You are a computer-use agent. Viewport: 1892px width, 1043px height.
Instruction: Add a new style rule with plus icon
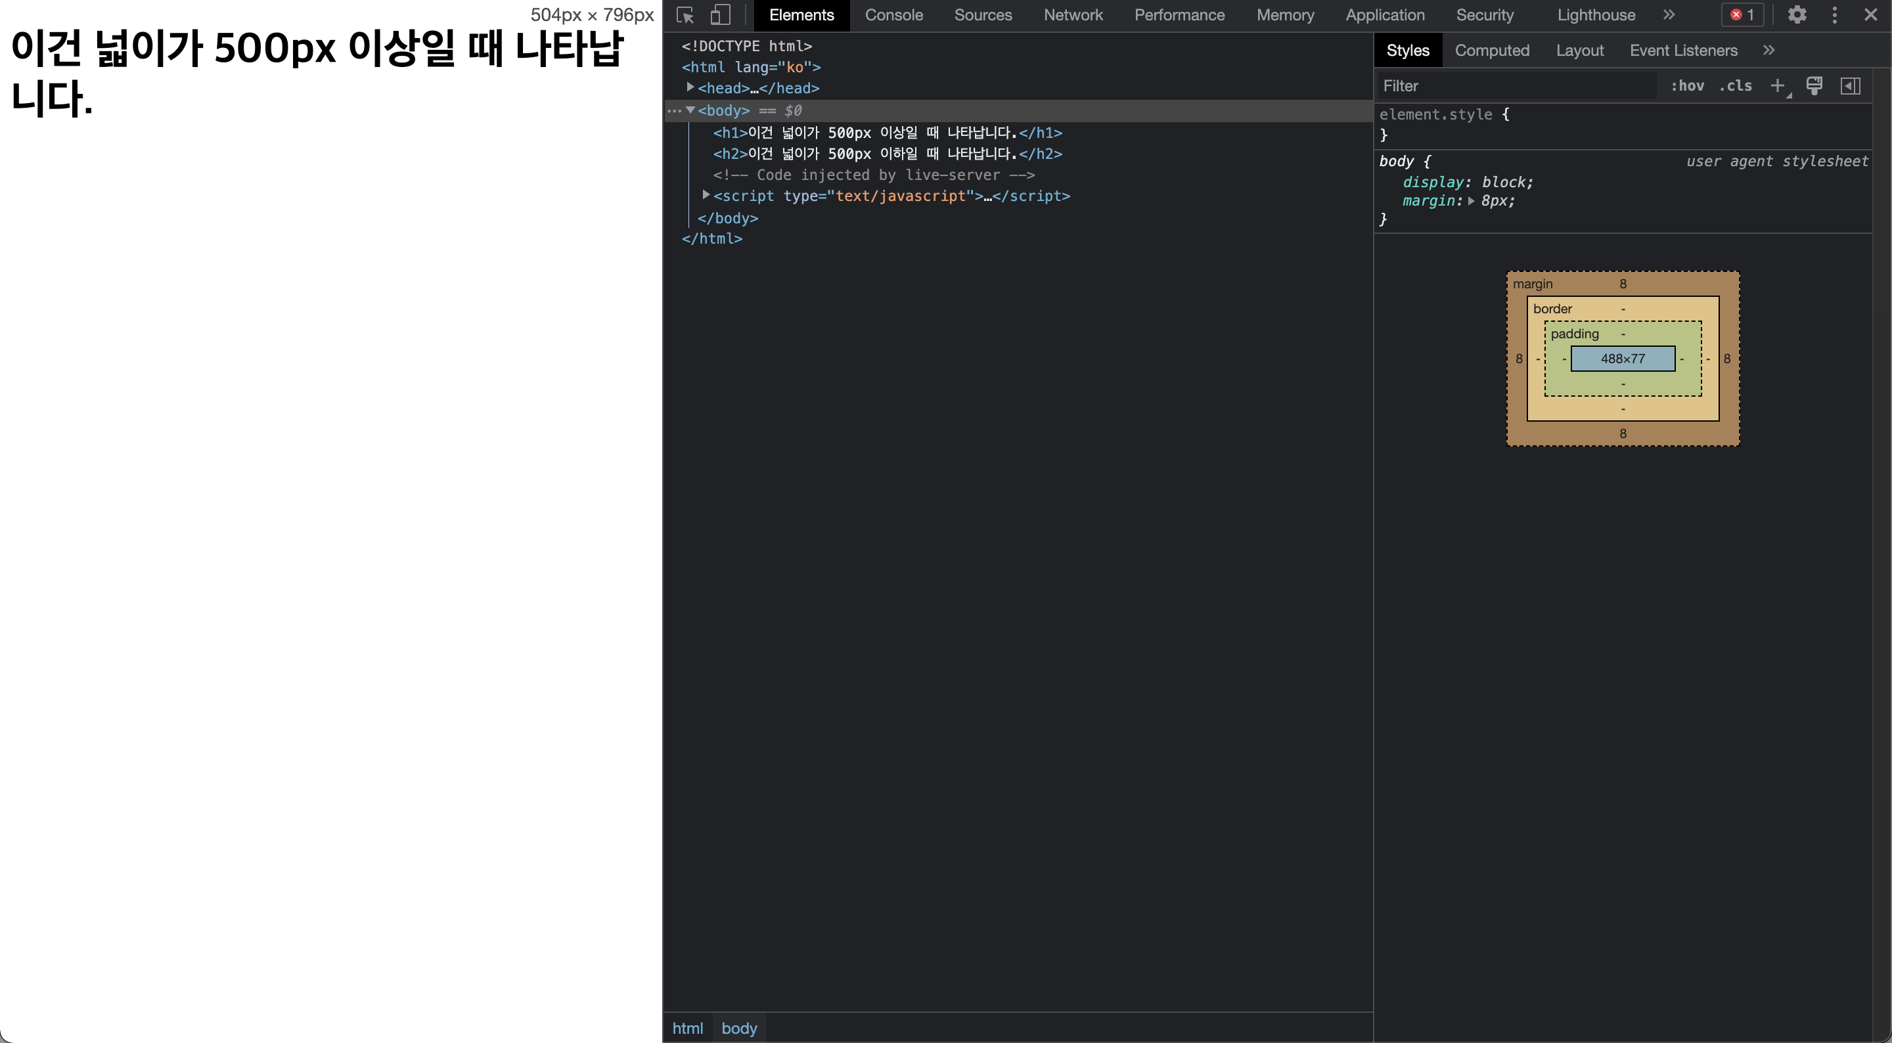tap(1778, 86)
